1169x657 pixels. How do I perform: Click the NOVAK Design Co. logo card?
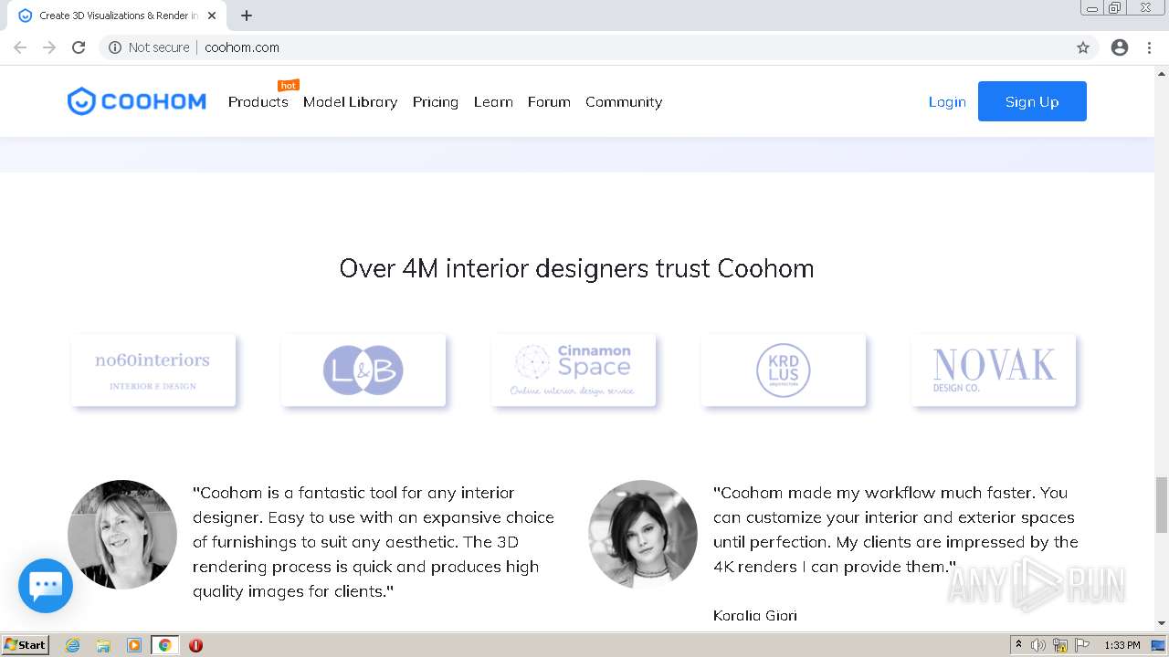(994, 370)
